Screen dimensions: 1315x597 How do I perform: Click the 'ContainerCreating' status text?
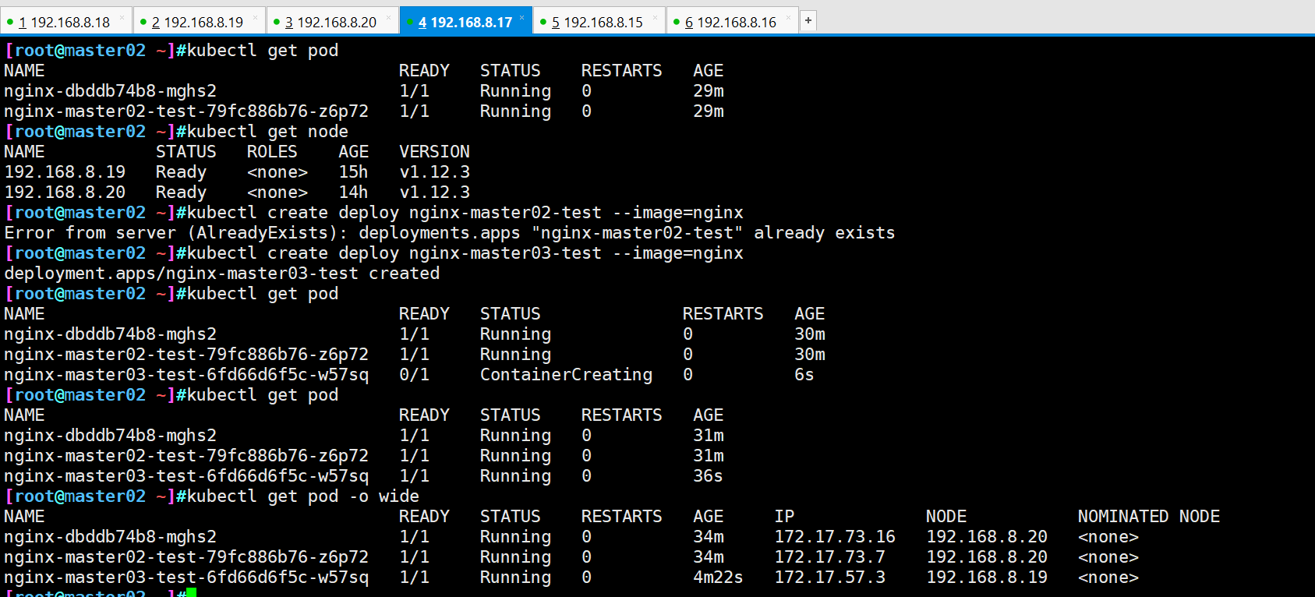[x=566, y=374]
